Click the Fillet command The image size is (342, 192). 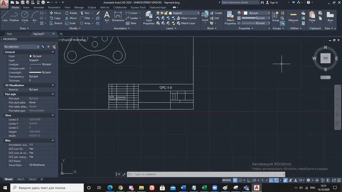pos(85,18)
